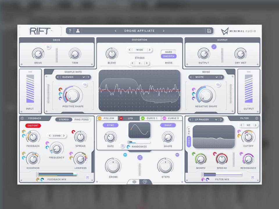
Task: Save preset with the floppy disk icon
Action: (209, 31)
